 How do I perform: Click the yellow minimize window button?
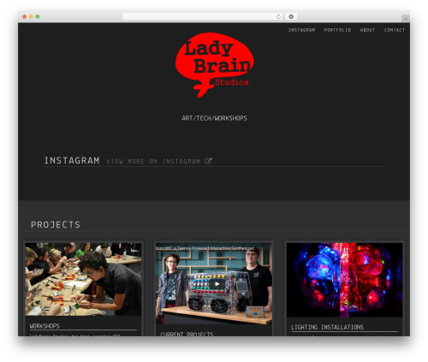pyautogui.click(x=31, y=16)
